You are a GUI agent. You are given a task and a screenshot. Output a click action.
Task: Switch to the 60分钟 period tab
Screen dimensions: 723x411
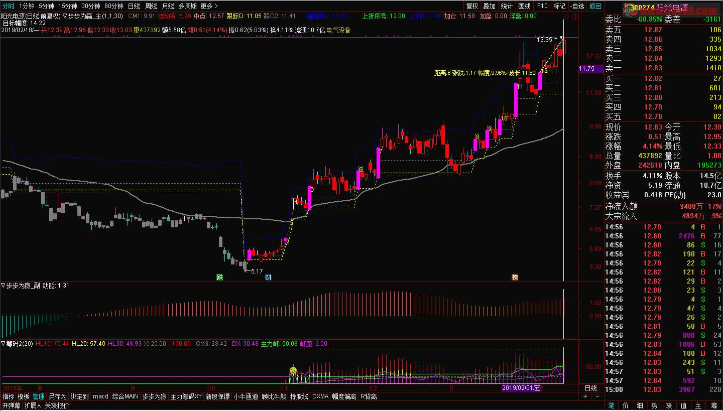[x=113, y=6]
